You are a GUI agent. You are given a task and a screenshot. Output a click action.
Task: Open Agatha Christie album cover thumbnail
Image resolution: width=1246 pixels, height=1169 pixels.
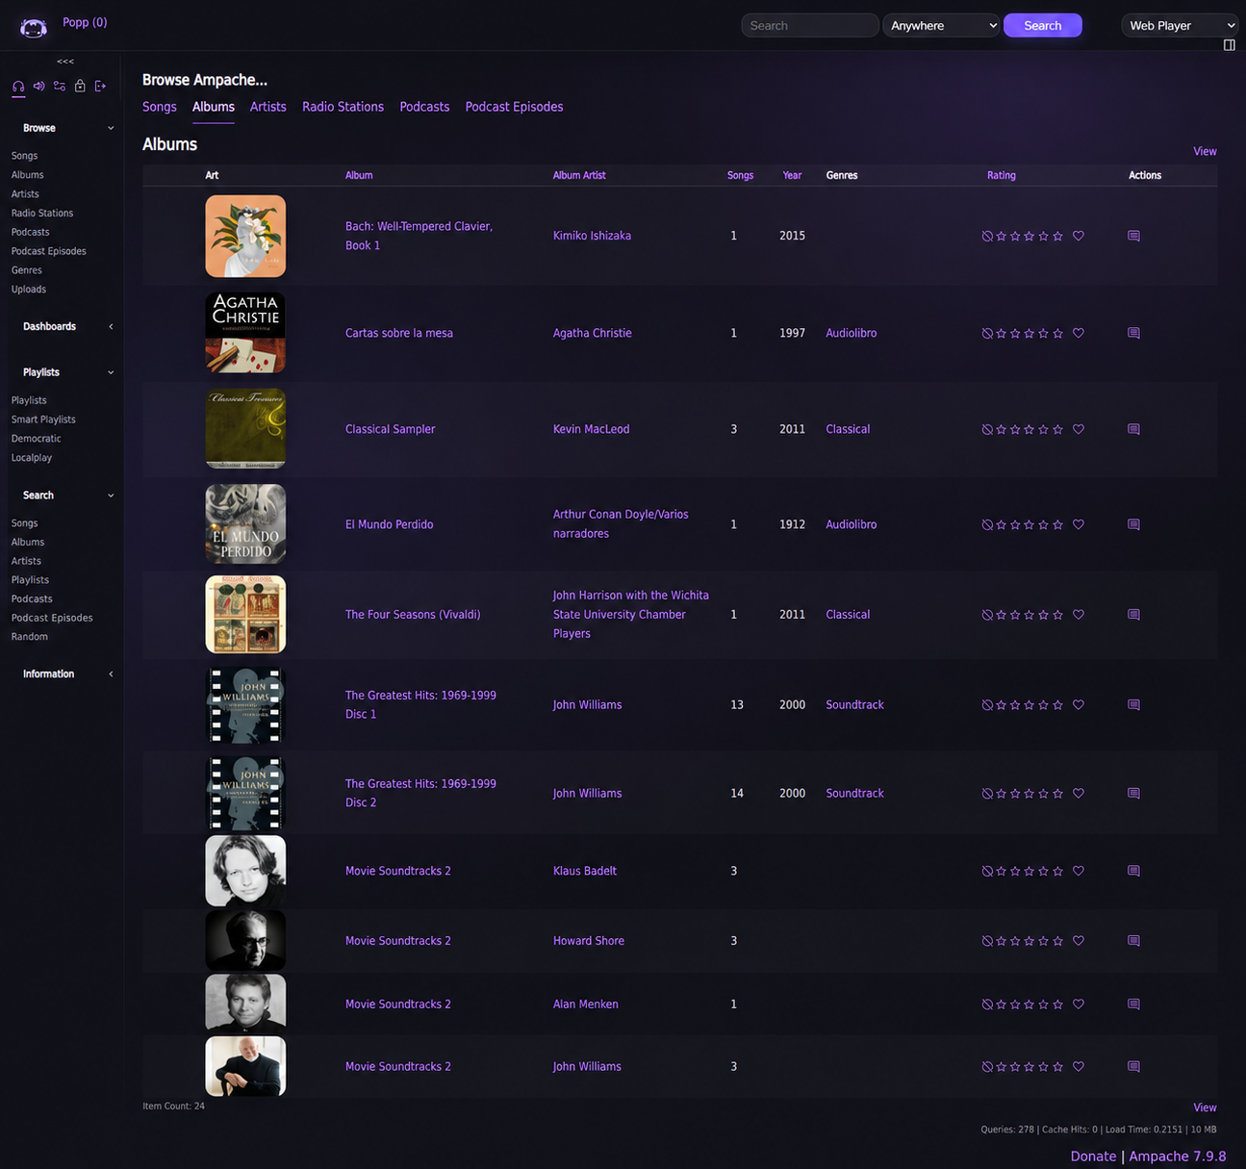pos(245,333)
